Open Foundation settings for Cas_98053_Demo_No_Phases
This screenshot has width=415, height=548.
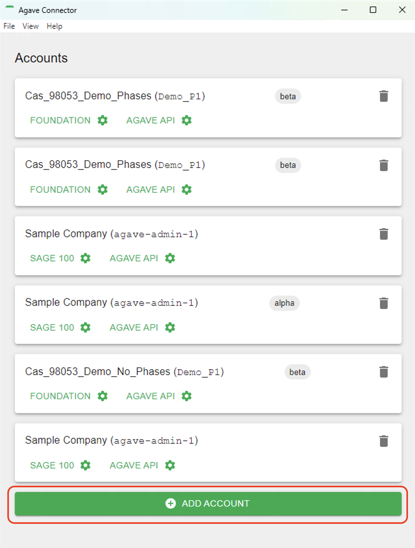[102, 396]
